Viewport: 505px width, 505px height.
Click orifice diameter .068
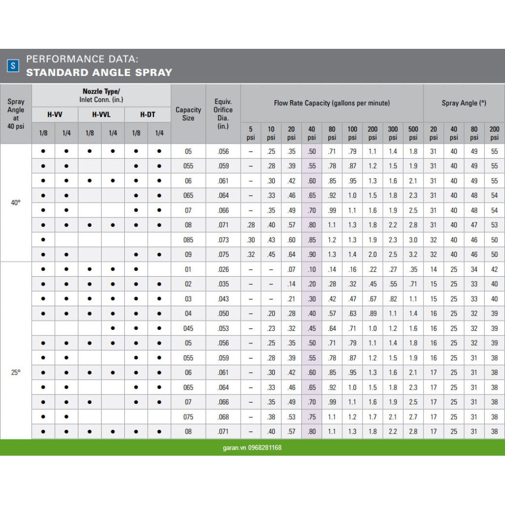tap(223, 417)
